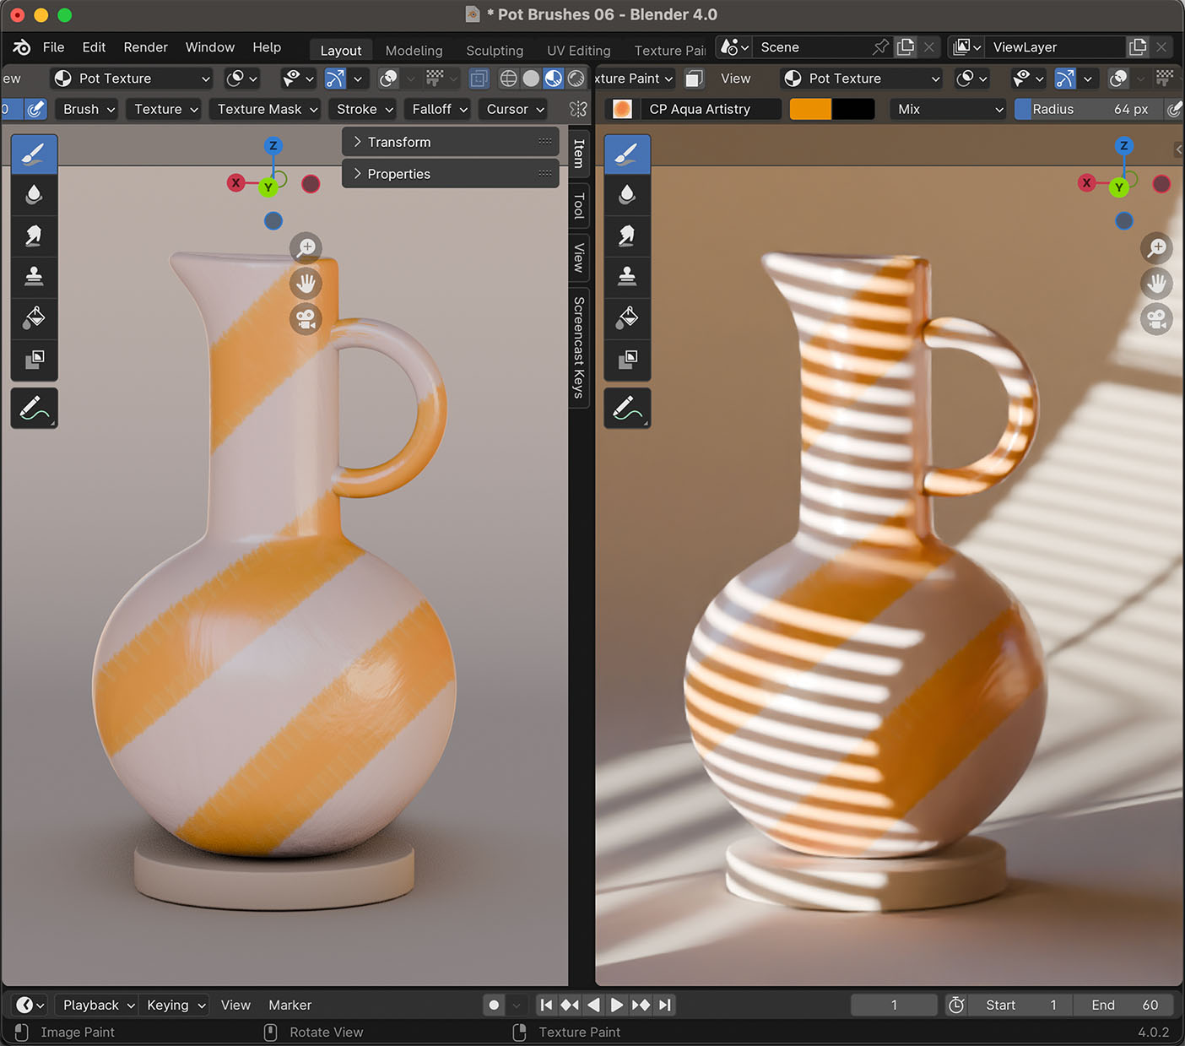The width and height of the screenshot is (1185, 1046).
Task: Open the Falloff dropdown
Action: pyautogui.click(x=439, y=109)
